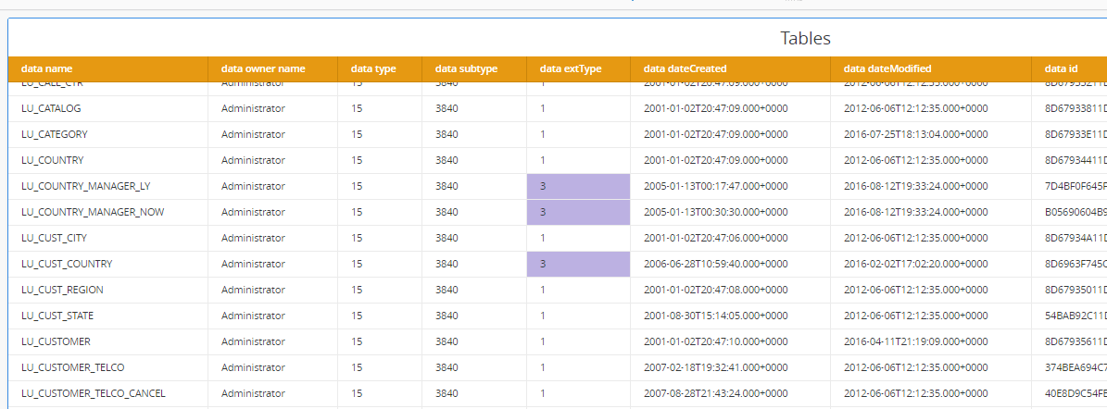Click dateModified value for LU_CUSTOMER row
The height and width of the screenshot is (409, 1107).
click(915, 341)
